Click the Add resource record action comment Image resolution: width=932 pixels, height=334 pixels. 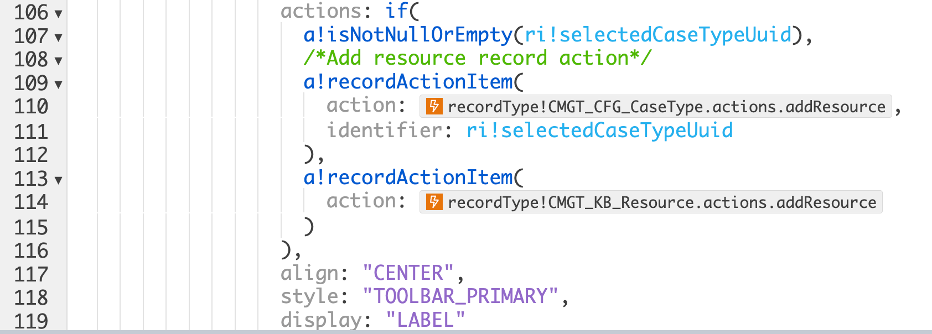478,58
